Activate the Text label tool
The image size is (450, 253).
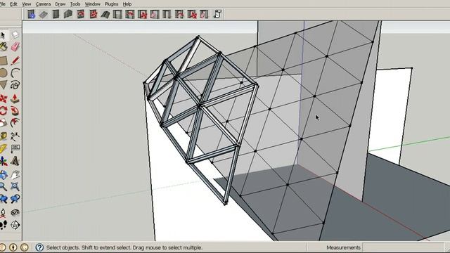[x=15, y=148]
